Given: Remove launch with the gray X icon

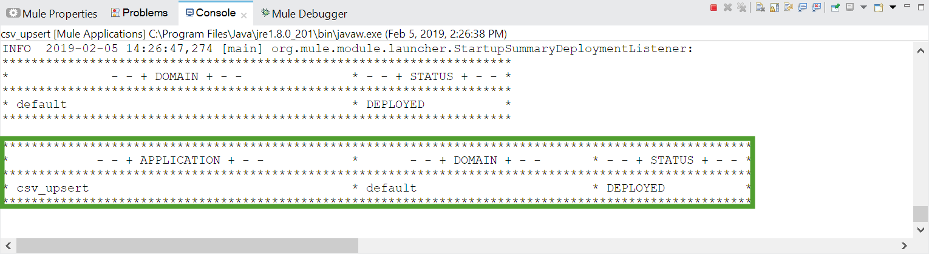Looking at the screenshot, I should [727, 7].
